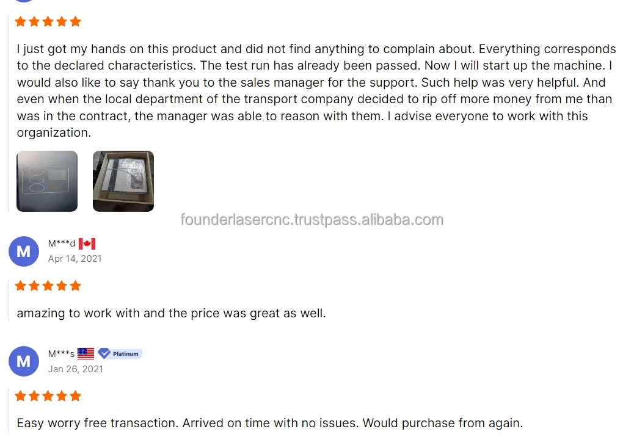Click the star rating above 'amazing to work with'
The width and height of the screenshot is (623, 440).
point(48,286)
